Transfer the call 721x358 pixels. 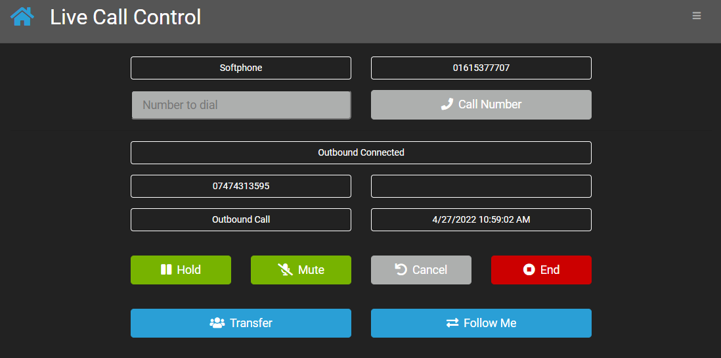[x=241, y=323]
